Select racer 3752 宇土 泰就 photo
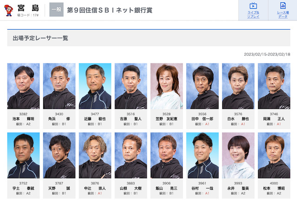Image resolution: width=297 pixels, height=200 pixels. click(24, 156)
